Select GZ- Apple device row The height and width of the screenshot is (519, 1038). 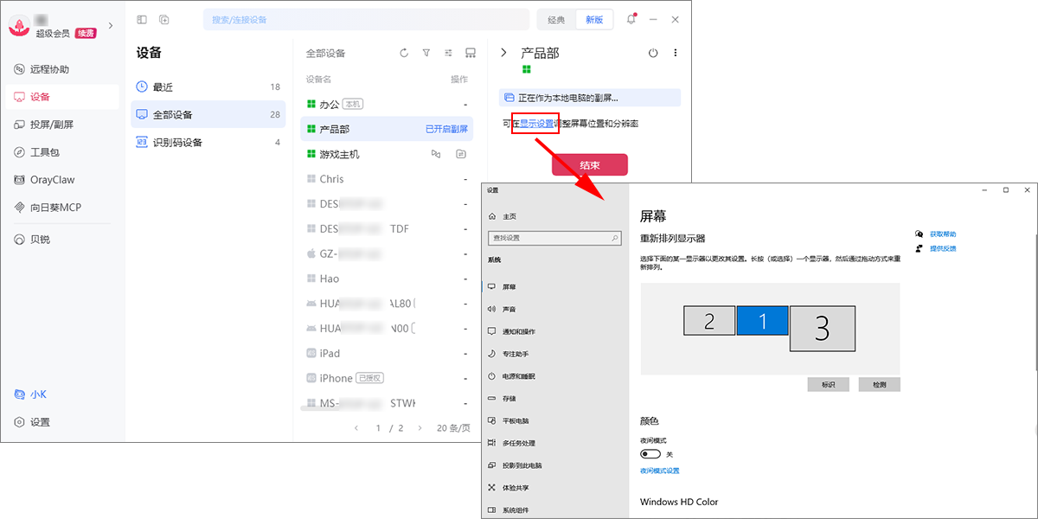pos(387,254)
